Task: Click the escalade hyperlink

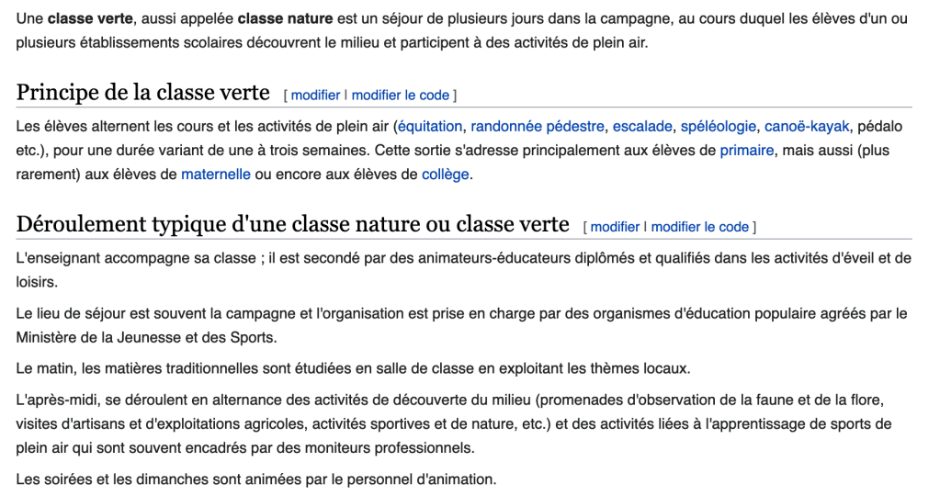Action: point(642,127)
